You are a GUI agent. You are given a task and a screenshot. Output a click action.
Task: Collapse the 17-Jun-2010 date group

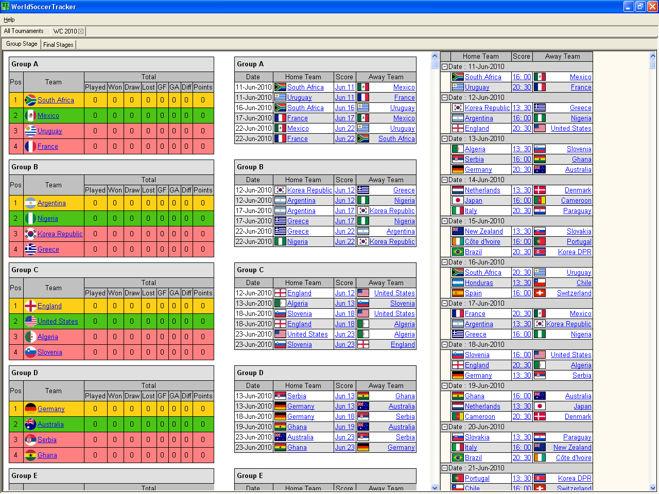444,303
